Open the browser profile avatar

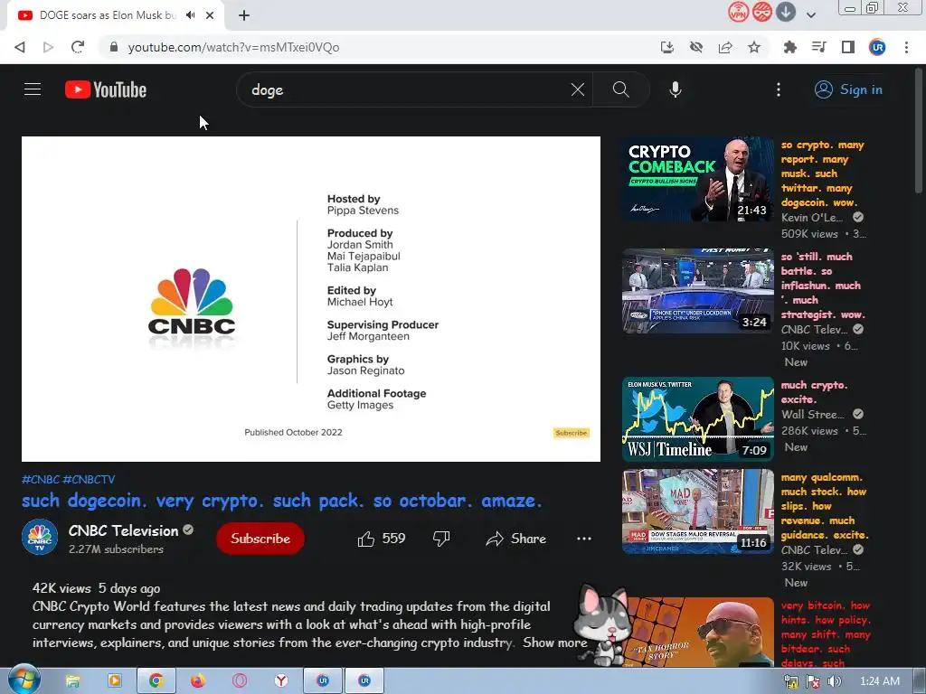pyautogui.click(x=877, y=47)
